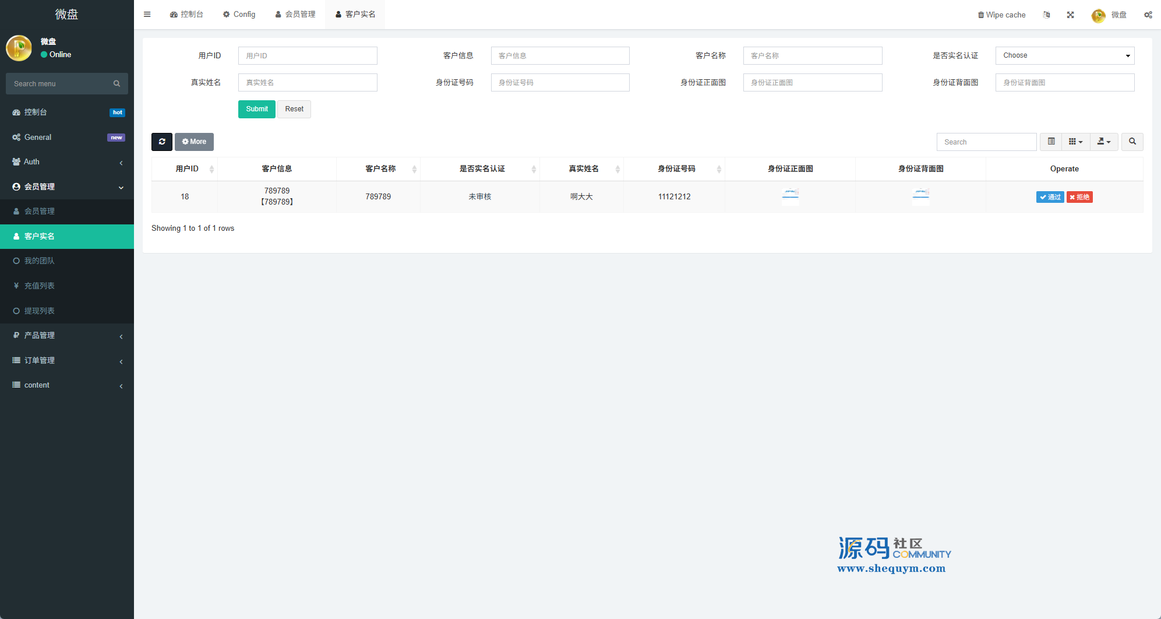1161x619 pixels.
Task: Click the magnifier icon beside table search
Action: click(x=1132, y=142)
